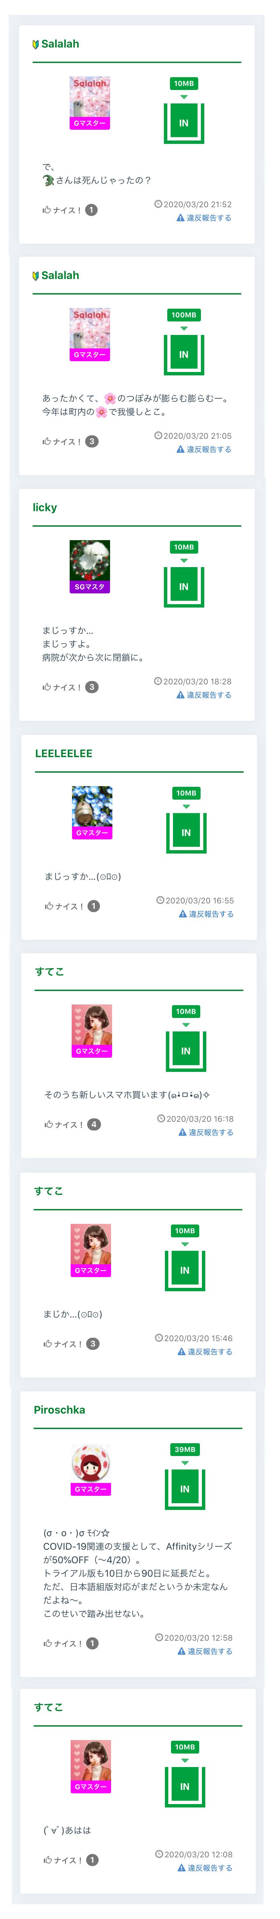Open LEELEELEE's profile name link
280x1919 pixels.
[64, 753]
